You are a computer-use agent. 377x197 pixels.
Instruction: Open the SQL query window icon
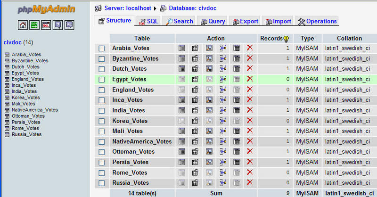point(46,25)
